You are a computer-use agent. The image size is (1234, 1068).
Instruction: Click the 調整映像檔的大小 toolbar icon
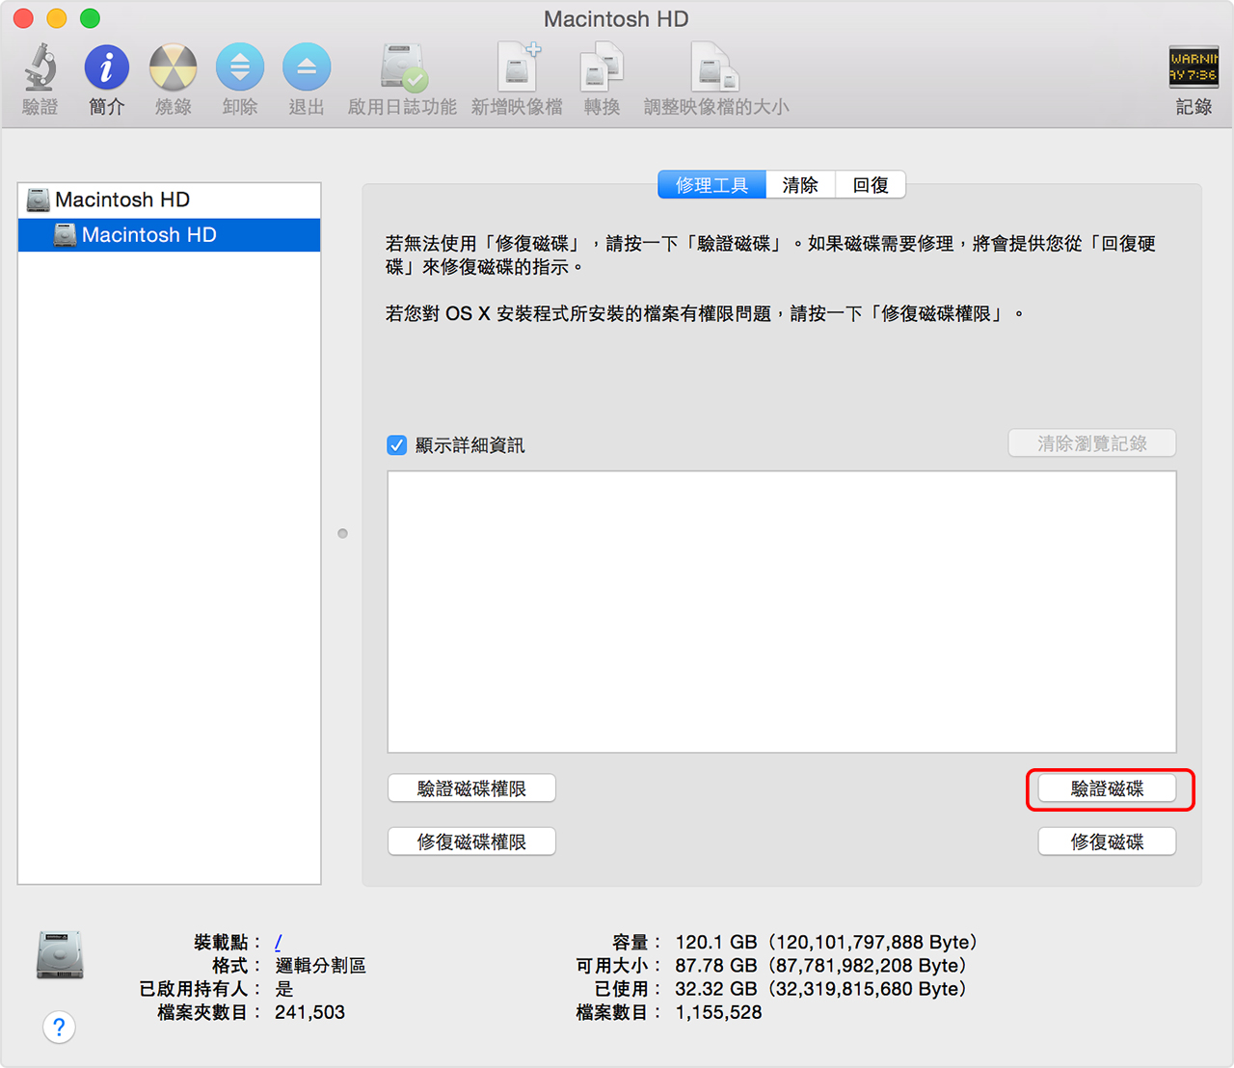715,67
